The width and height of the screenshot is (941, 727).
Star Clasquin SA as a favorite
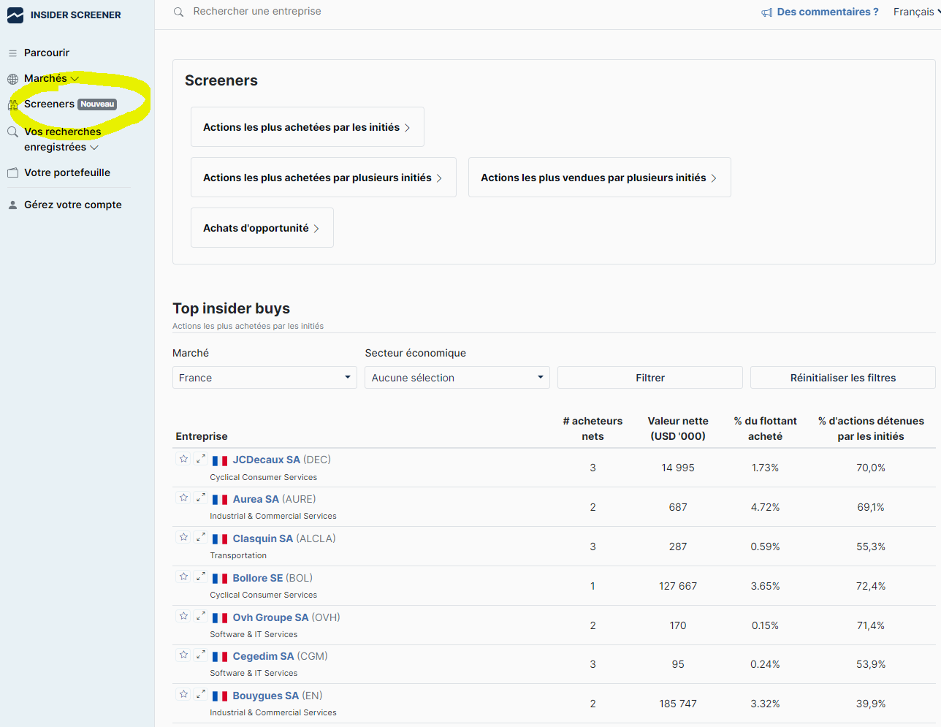tap(184, 538)
